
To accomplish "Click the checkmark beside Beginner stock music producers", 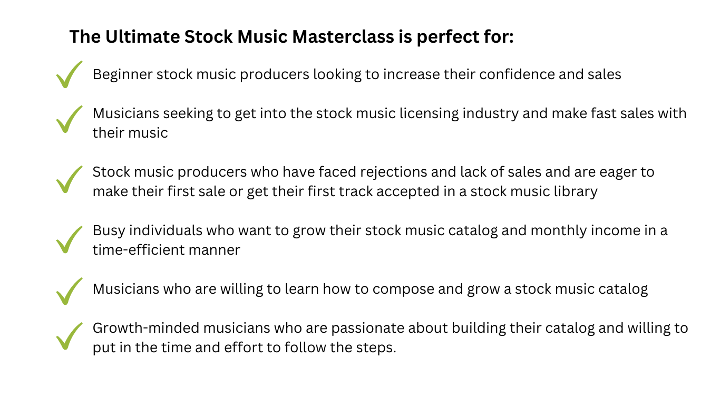I will (x=69, y=74).
